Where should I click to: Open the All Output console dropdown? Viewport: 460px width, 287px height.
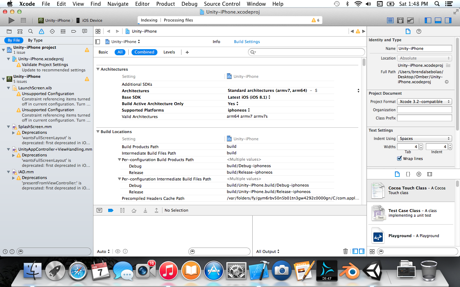(x=268, y=251)
